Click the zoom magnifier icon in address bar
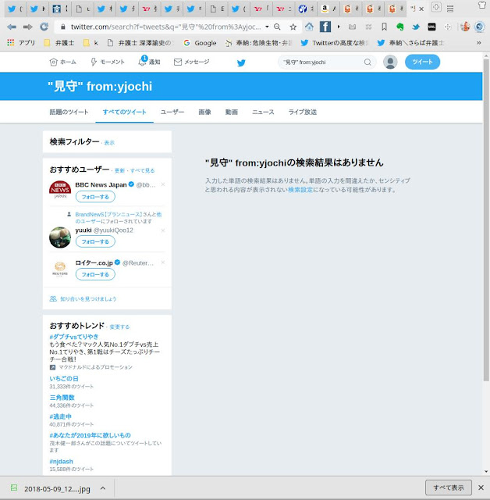The image size is (490, 500). coord(277,27)
